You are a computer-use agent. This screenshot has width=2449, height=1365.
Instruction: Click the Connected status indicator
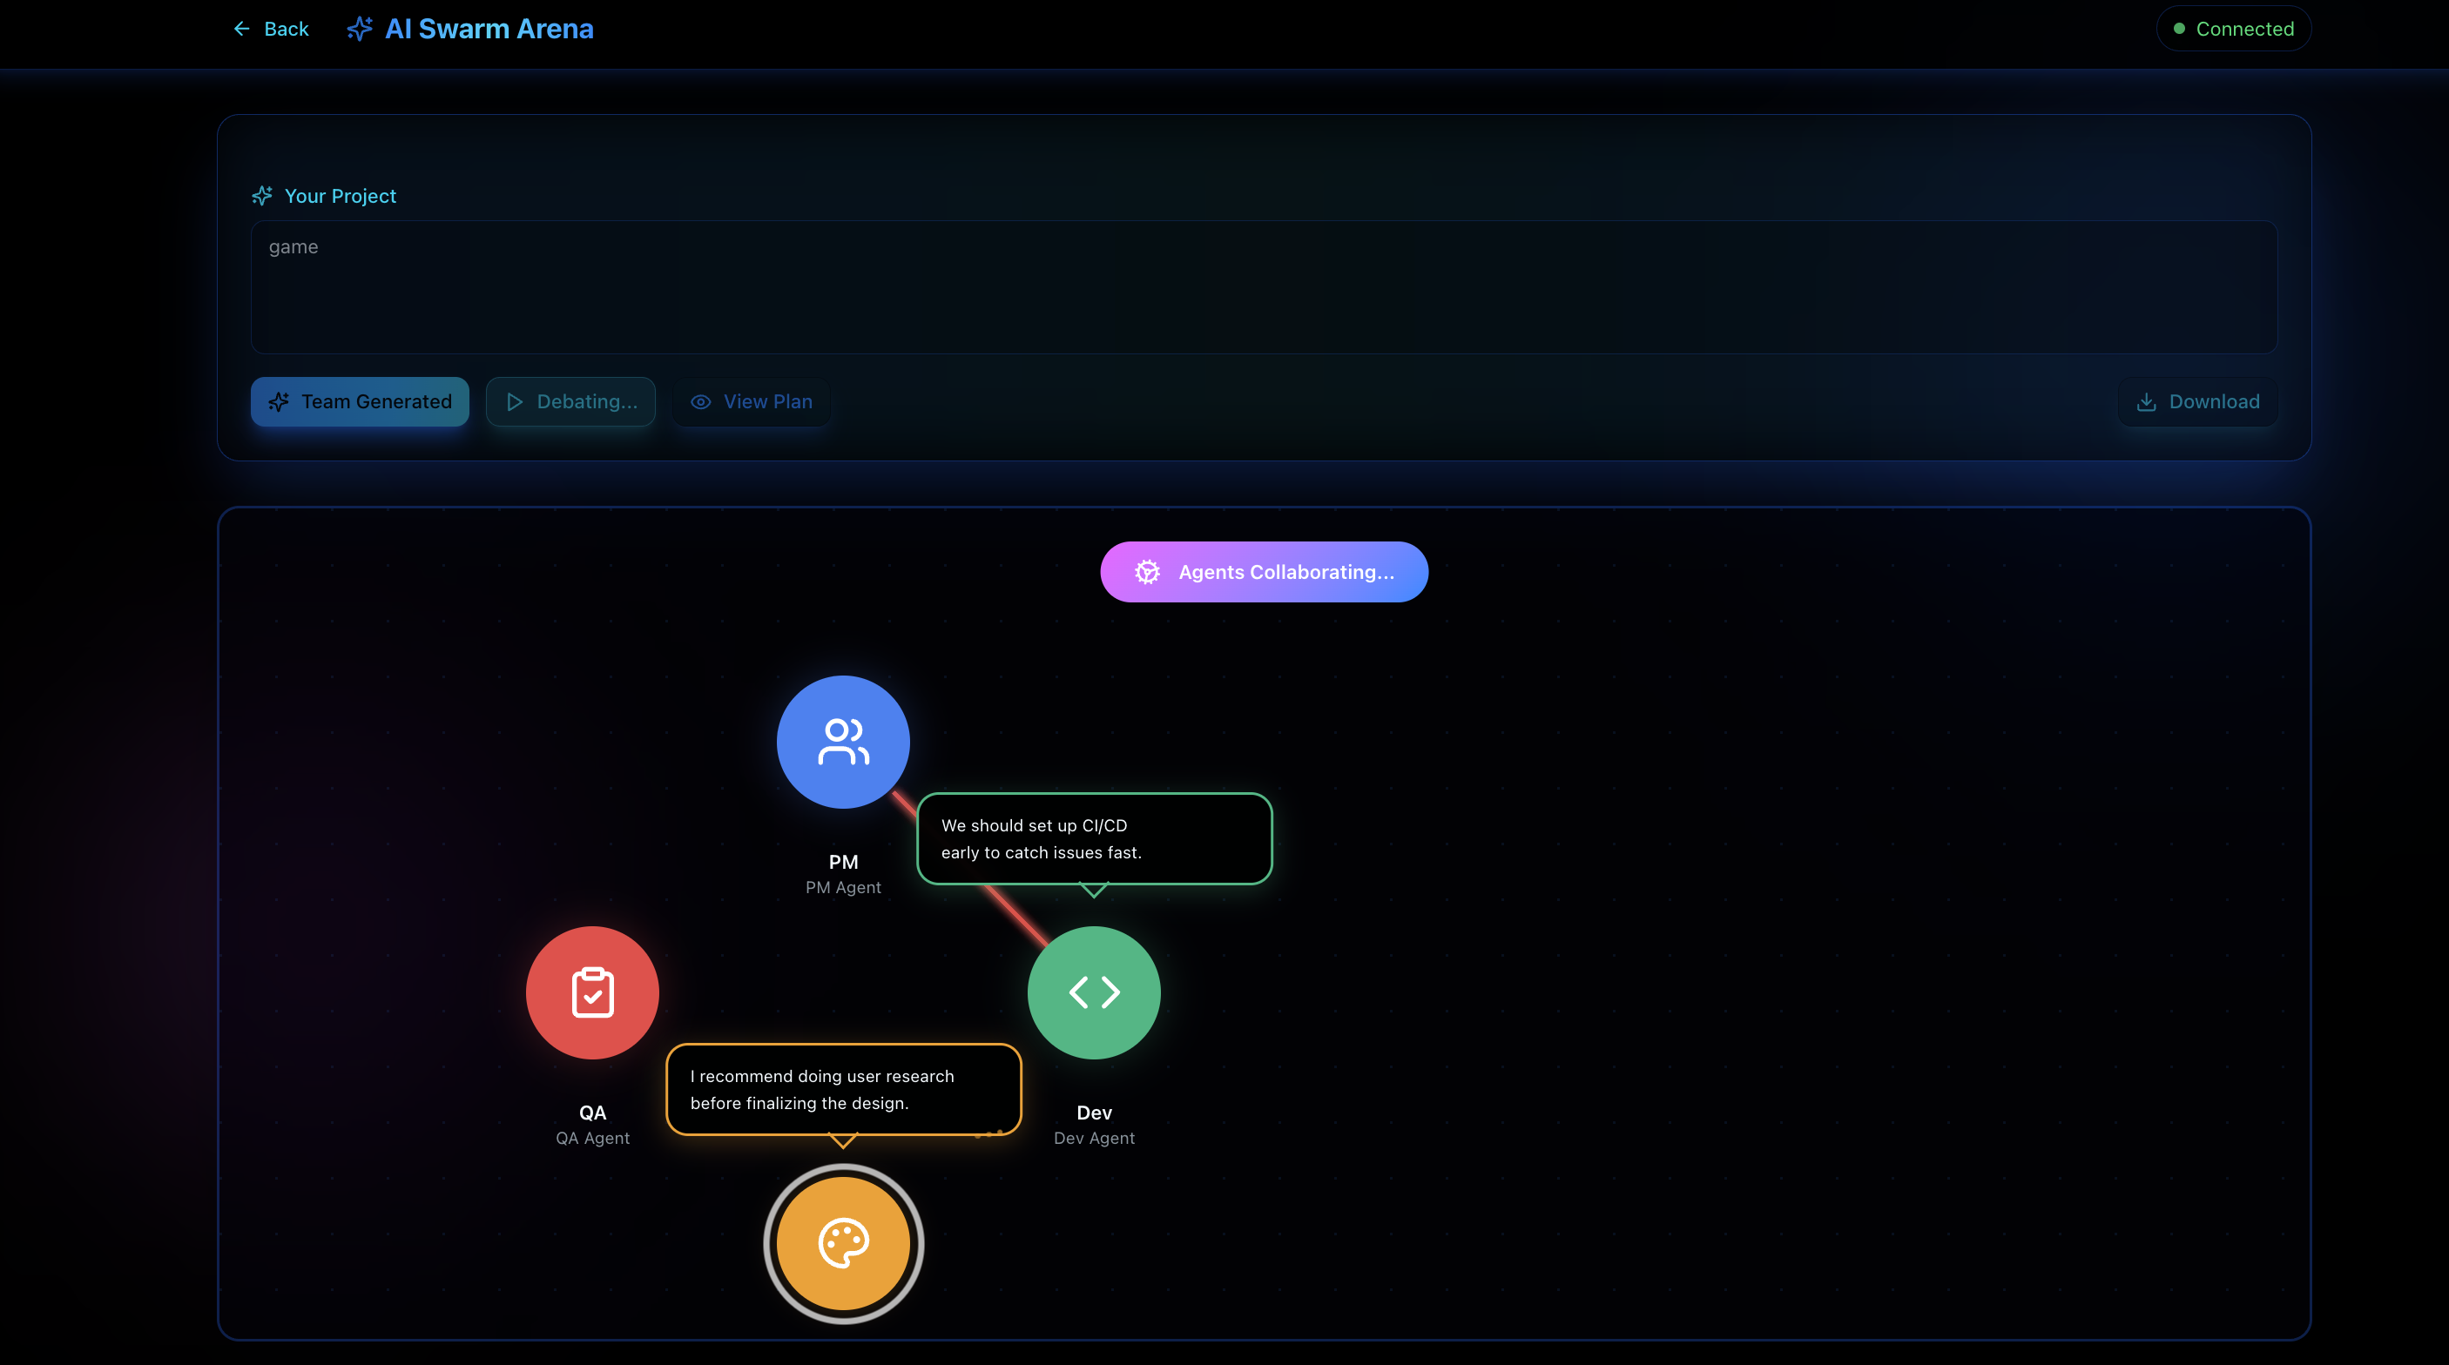coord(2233,30)
